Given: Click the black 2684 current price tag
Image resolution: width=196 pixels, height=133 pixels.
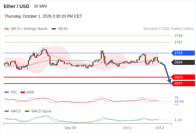Looking at the screenshot, I should coord(183,62).
